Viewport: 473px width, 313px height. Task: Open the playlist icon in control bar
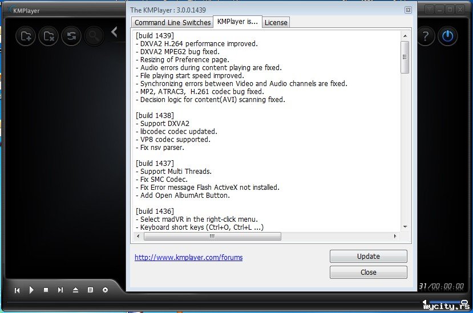[90, 290]
